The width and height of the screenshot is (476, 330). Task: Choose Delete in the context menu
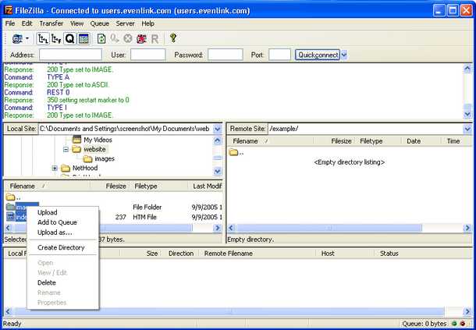[x=63, y=282]
